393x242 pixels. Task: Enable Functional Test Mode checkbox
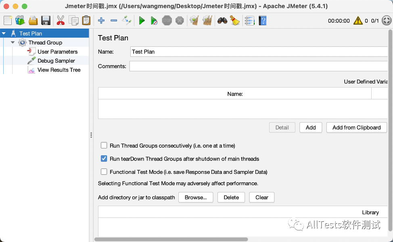(x=104, y=171)
